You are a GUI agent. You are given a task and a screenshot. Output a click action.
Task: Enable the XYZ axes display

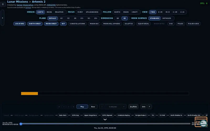coord(171,24)
